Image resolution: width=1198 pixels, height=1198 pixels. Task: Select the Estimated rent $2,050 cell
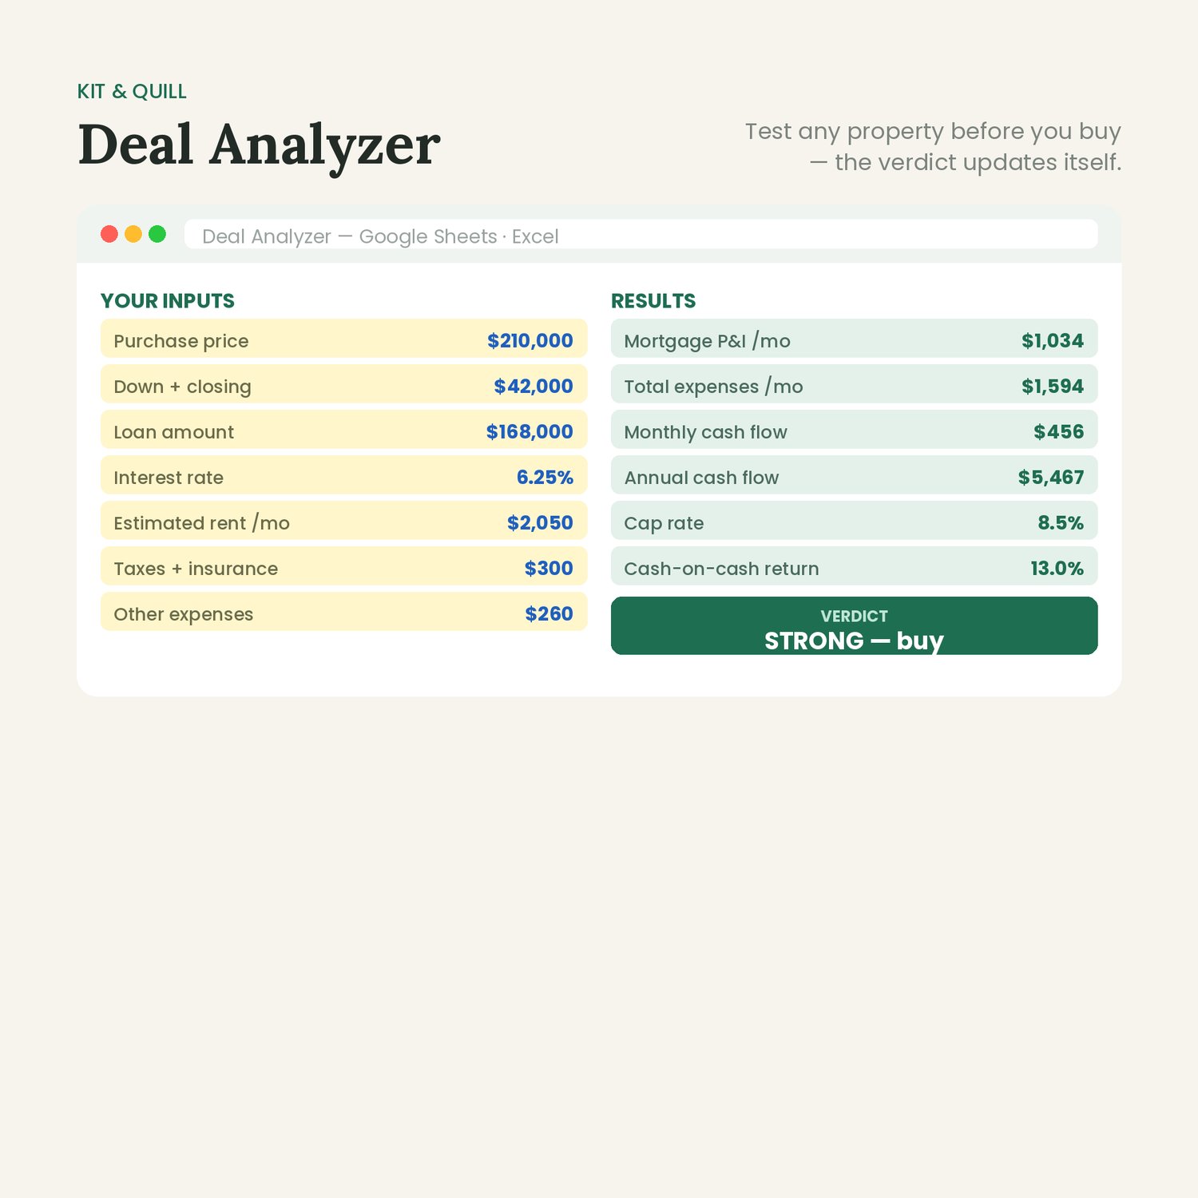pos(344,521)
